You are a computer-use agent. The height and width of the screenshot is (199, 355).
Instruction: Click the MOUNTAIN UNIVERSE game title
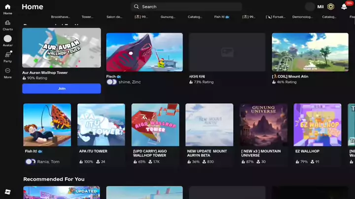click(x=256, y=153)
